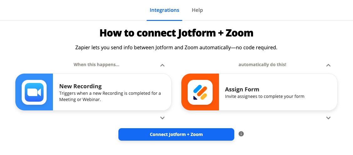Click "When this happens..." label

click(96, 65)
